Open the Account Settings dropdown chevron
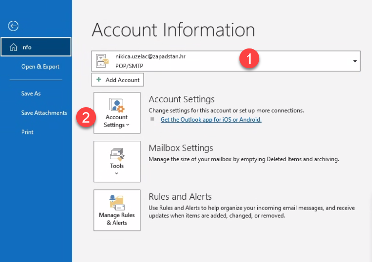The width and height of the screenshot is (372, 262). click(x=128, y=125)
